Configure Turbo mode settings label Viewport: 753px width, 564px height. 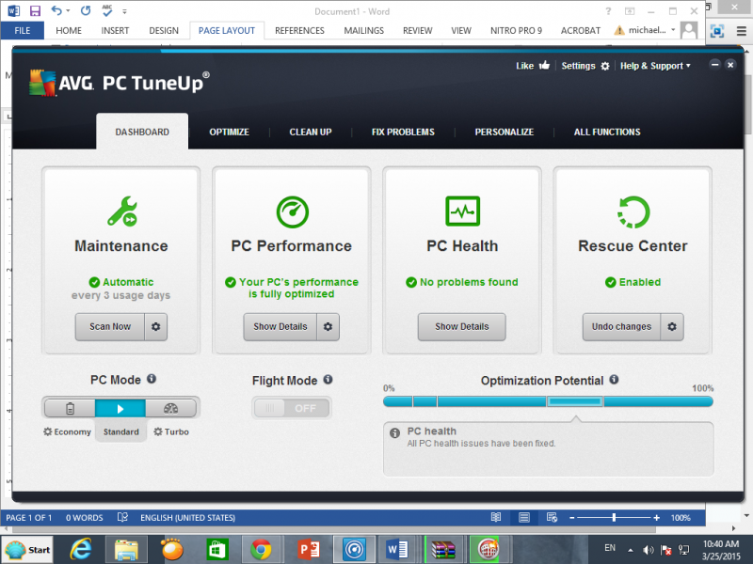pos(171,431)
